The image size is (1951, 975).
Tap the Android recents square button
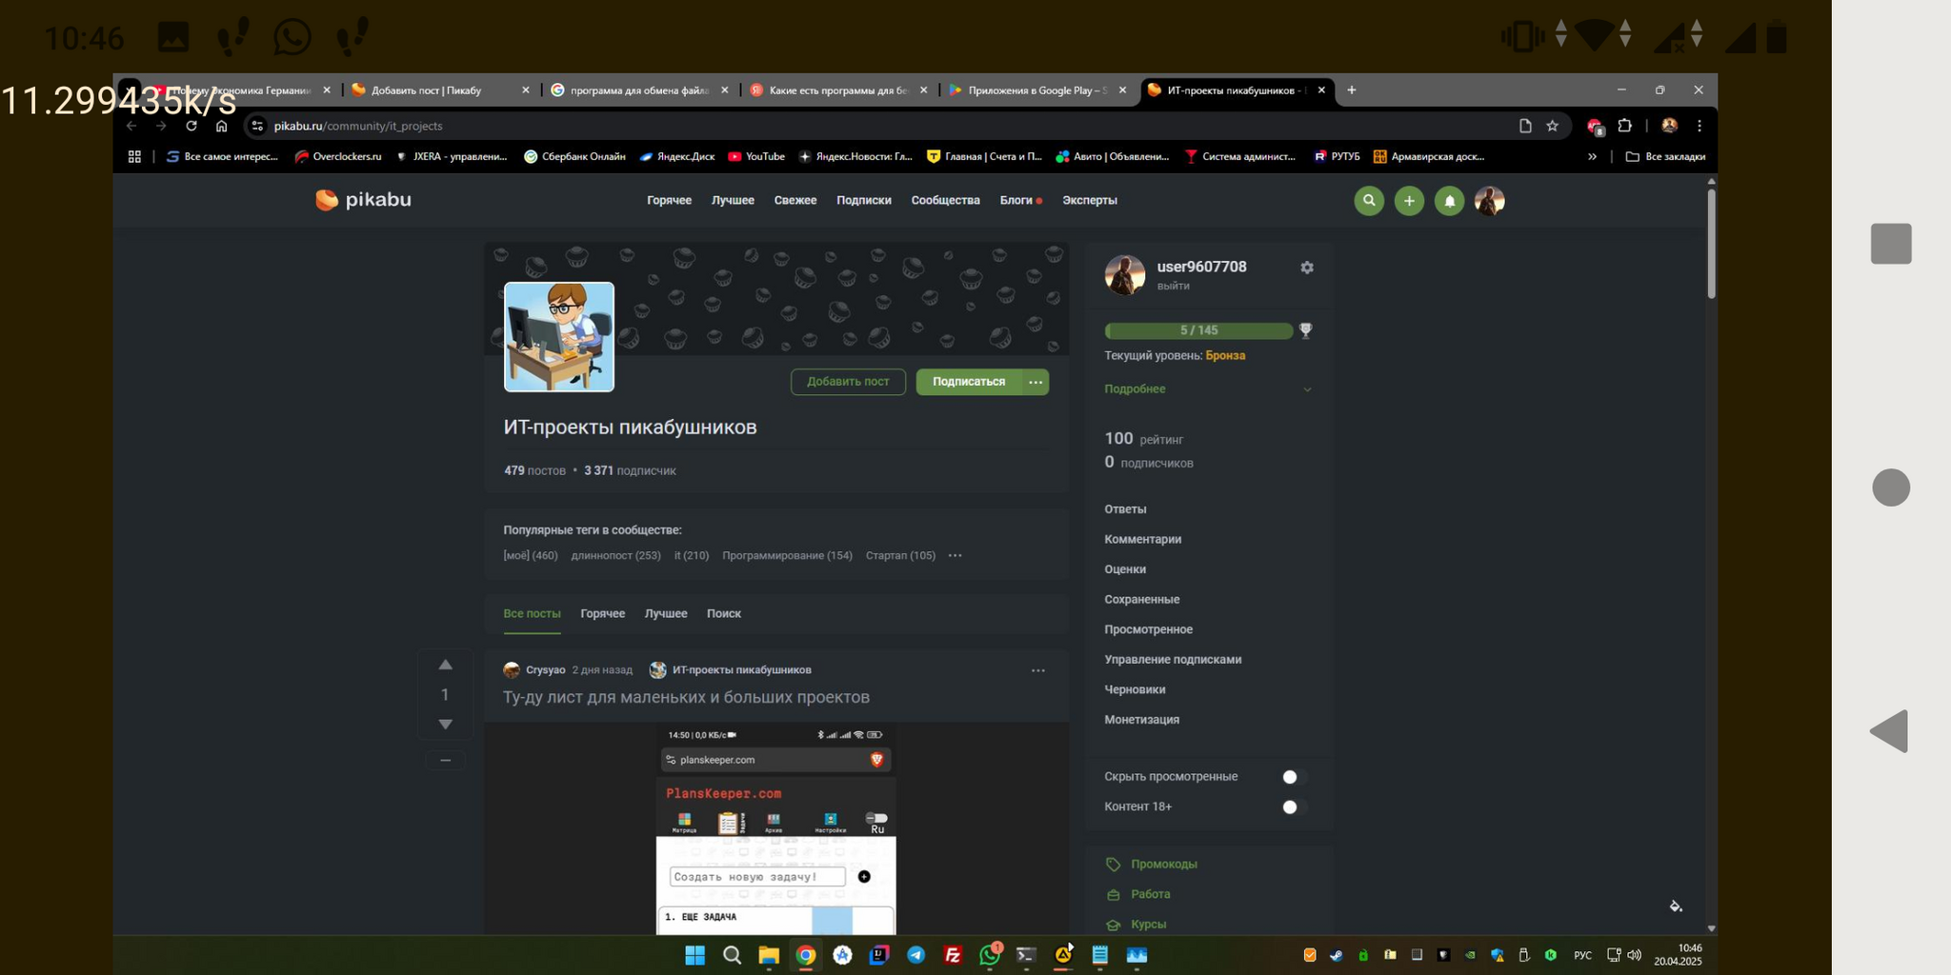(x=1891, y=244)
